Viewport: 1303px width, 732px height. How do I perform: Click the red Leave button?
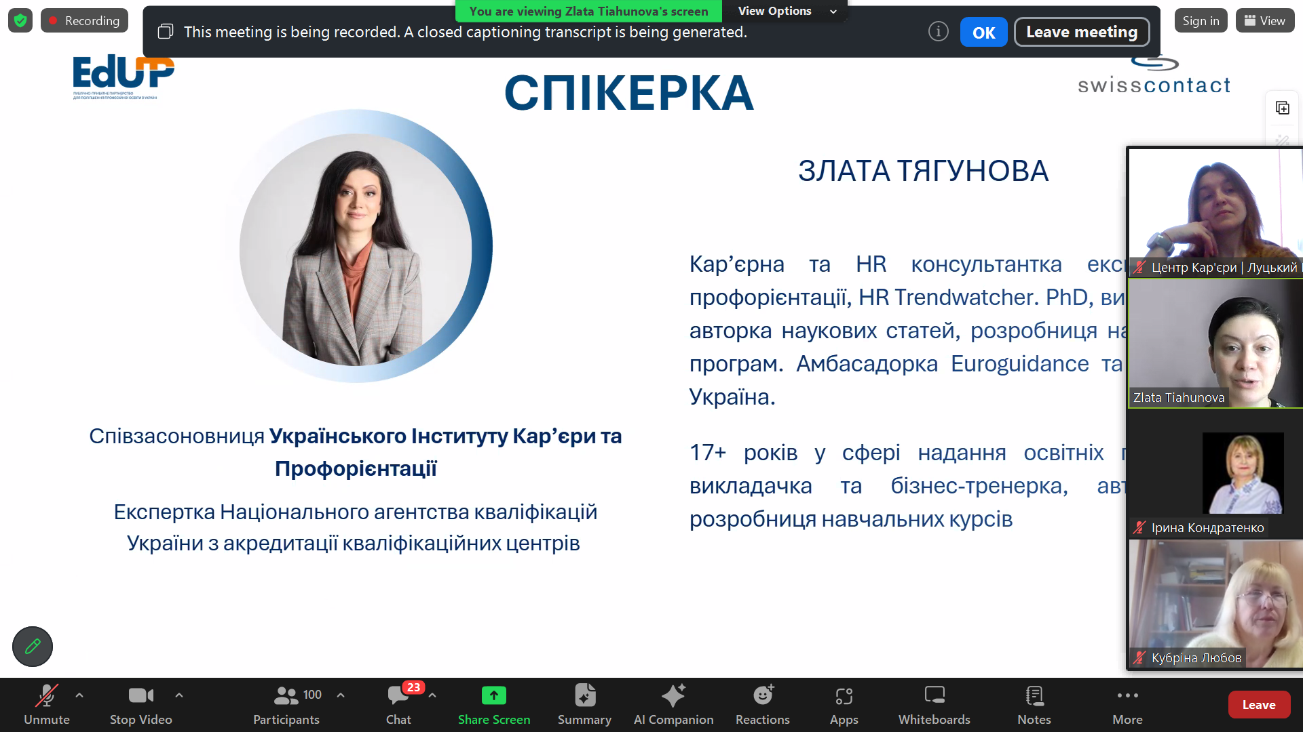point(1258,705)
